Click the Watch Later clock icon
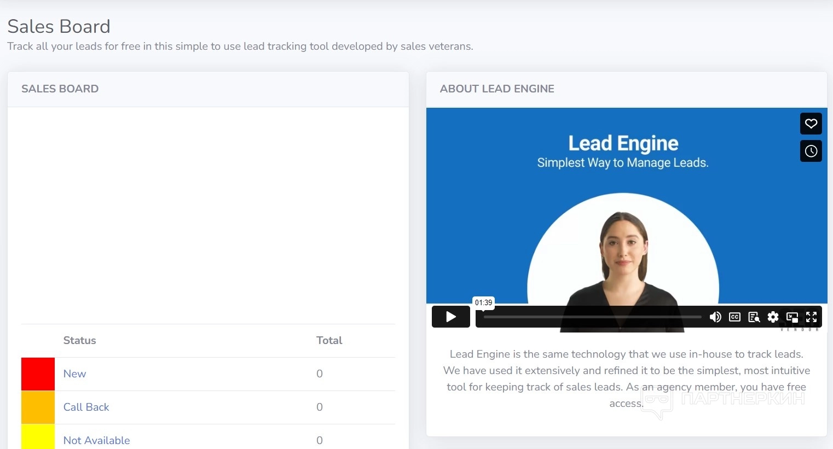 click(811, 151)
